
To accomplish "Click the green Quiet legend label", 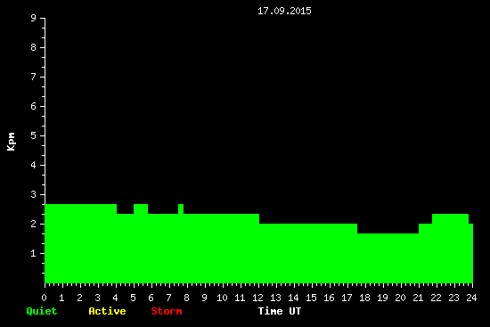I will point(42,311).
